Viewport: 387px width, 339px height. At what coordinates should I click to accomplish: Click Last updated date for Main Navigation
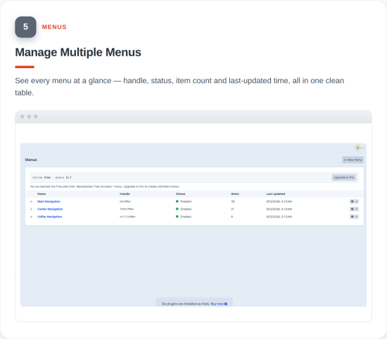tap(279, 202)
